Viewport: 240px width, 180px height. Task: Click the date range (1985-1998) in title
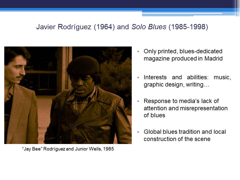[188, 27]
